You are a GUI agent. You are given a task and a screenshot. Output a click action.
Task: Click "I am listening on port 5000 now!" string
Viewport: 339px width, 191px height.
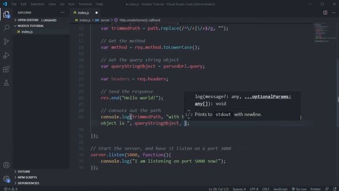pos(176,161)
